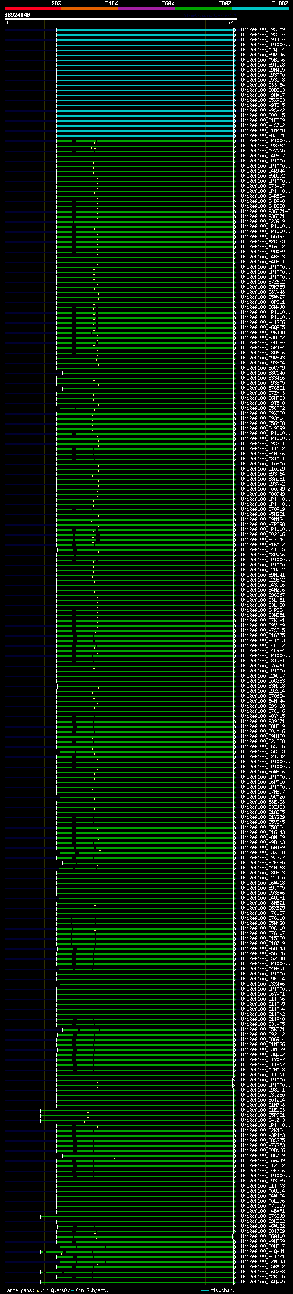Image resolution: width=293 pixels, height=1294 pixels.
Task: Click hit label UniRef100_P00949
Action: tap(262, 494)
